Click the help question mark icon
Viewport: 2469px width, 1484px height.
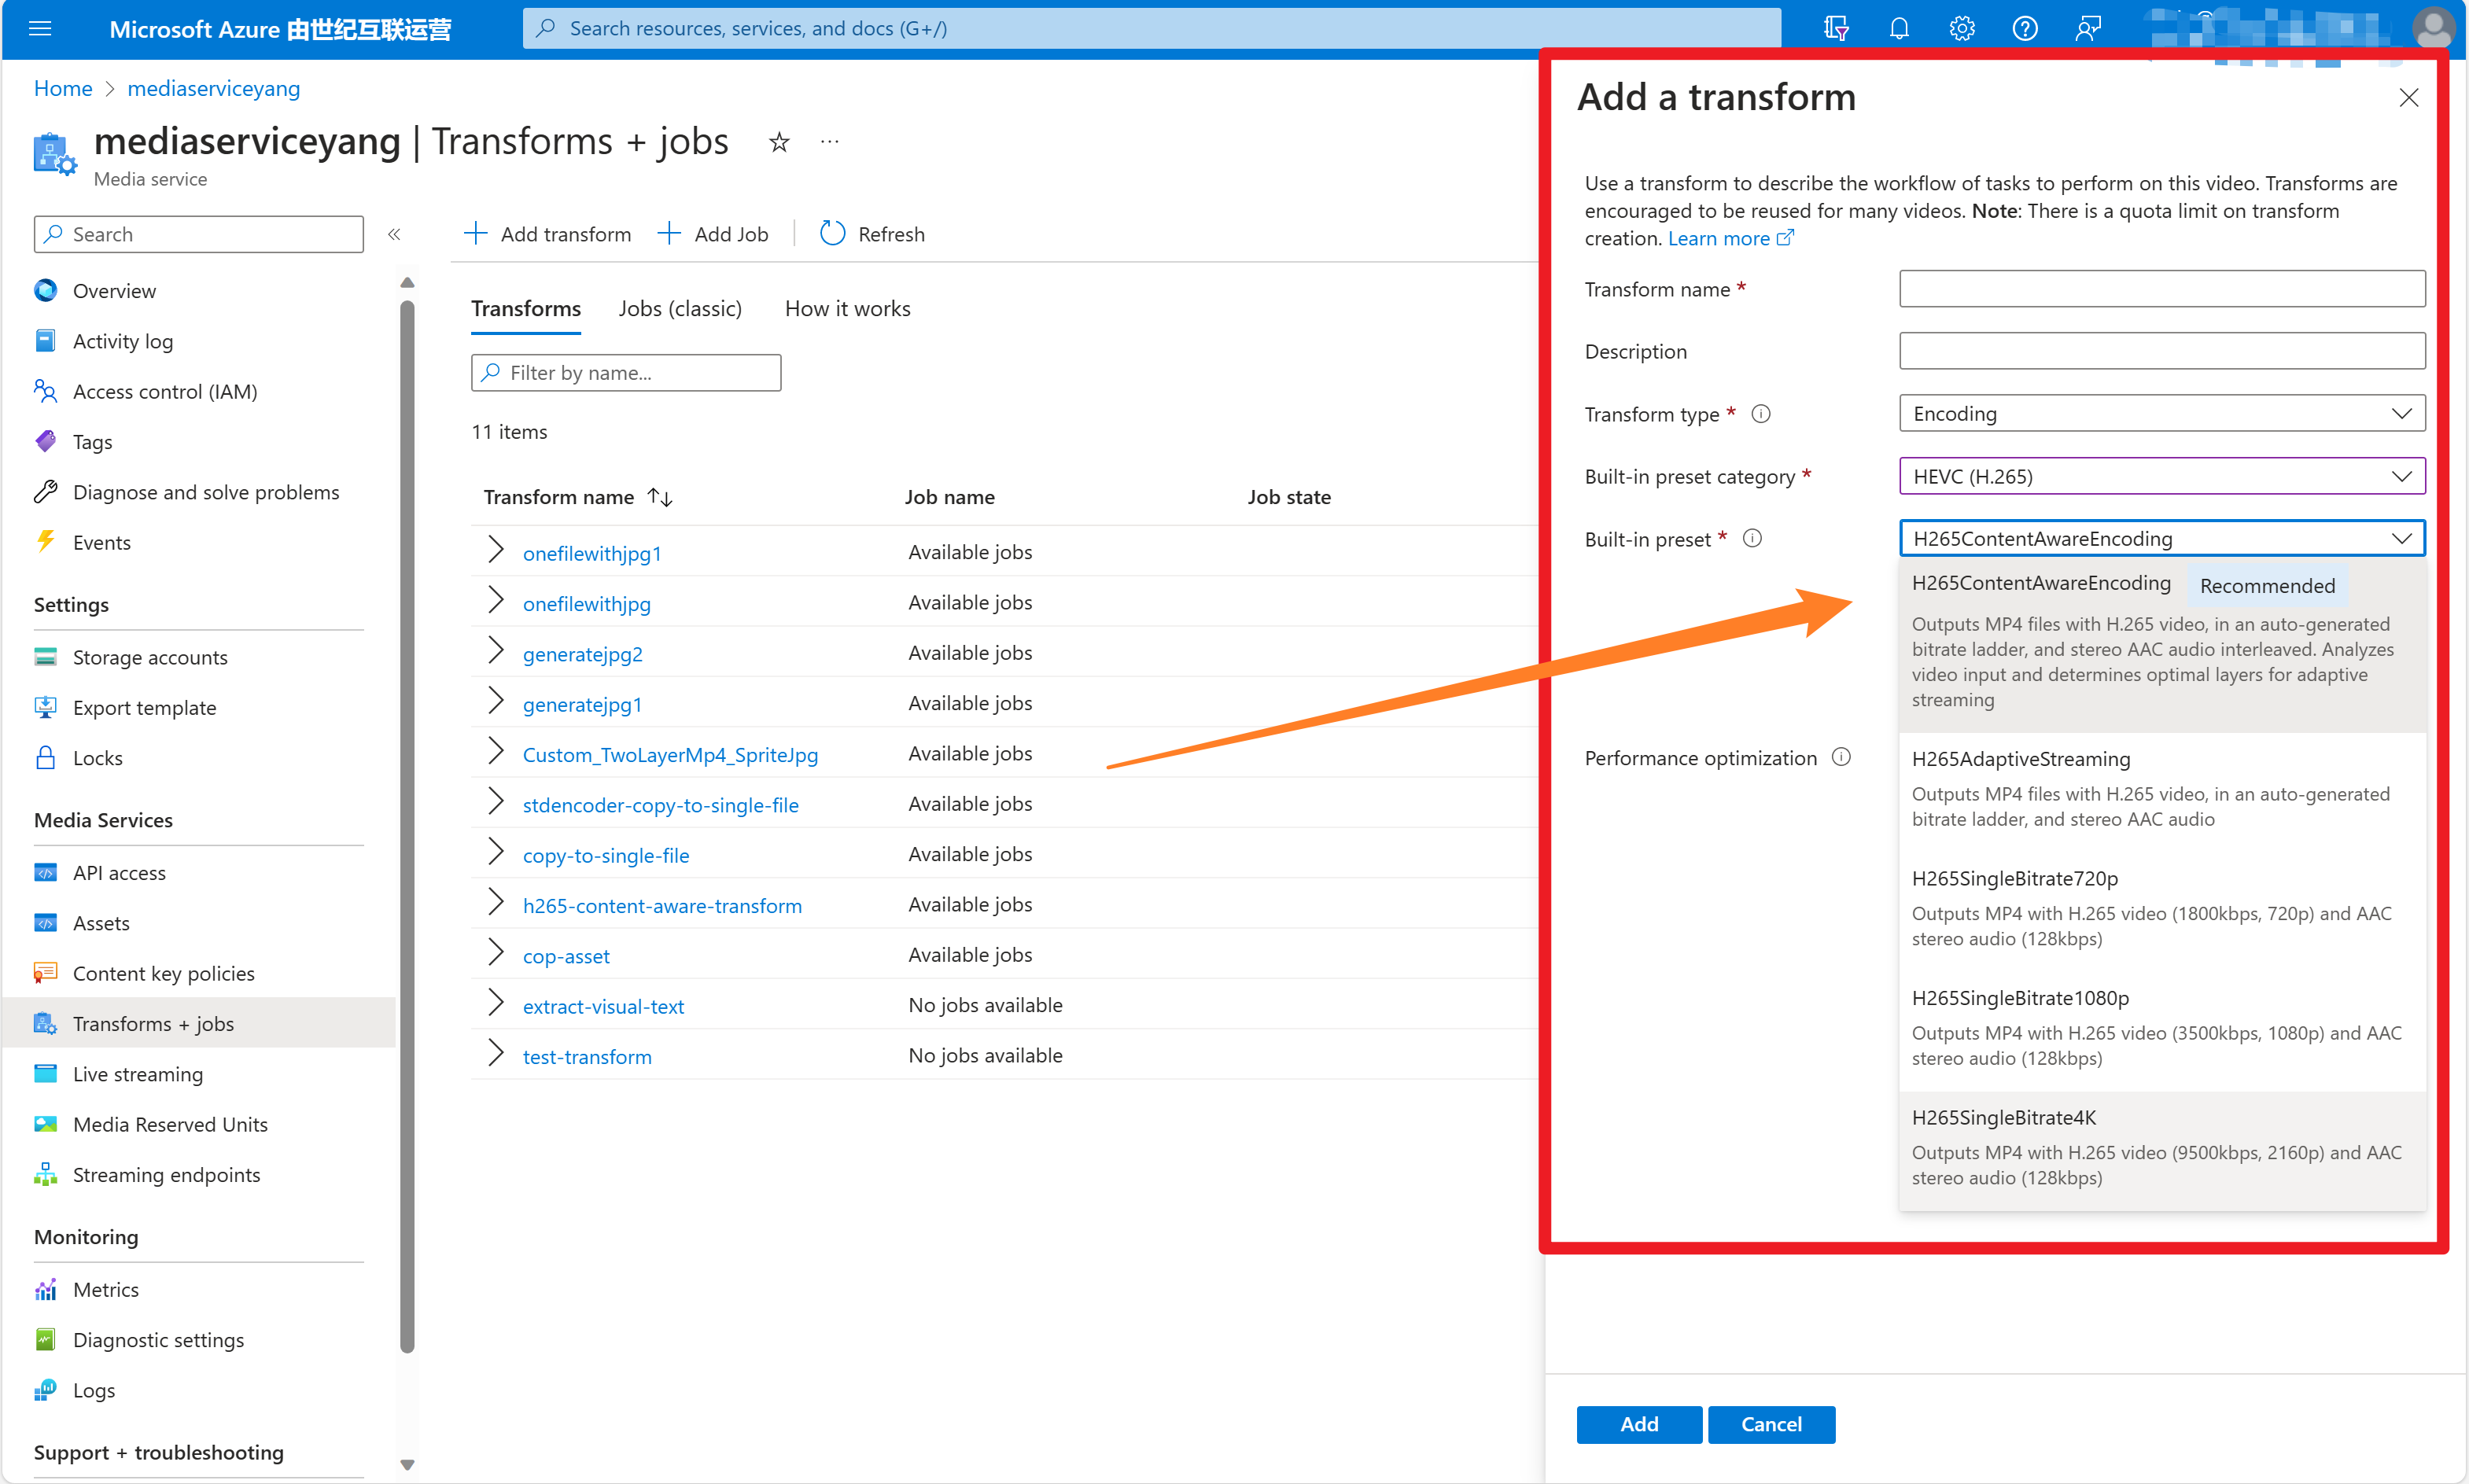click(2024, 28)
